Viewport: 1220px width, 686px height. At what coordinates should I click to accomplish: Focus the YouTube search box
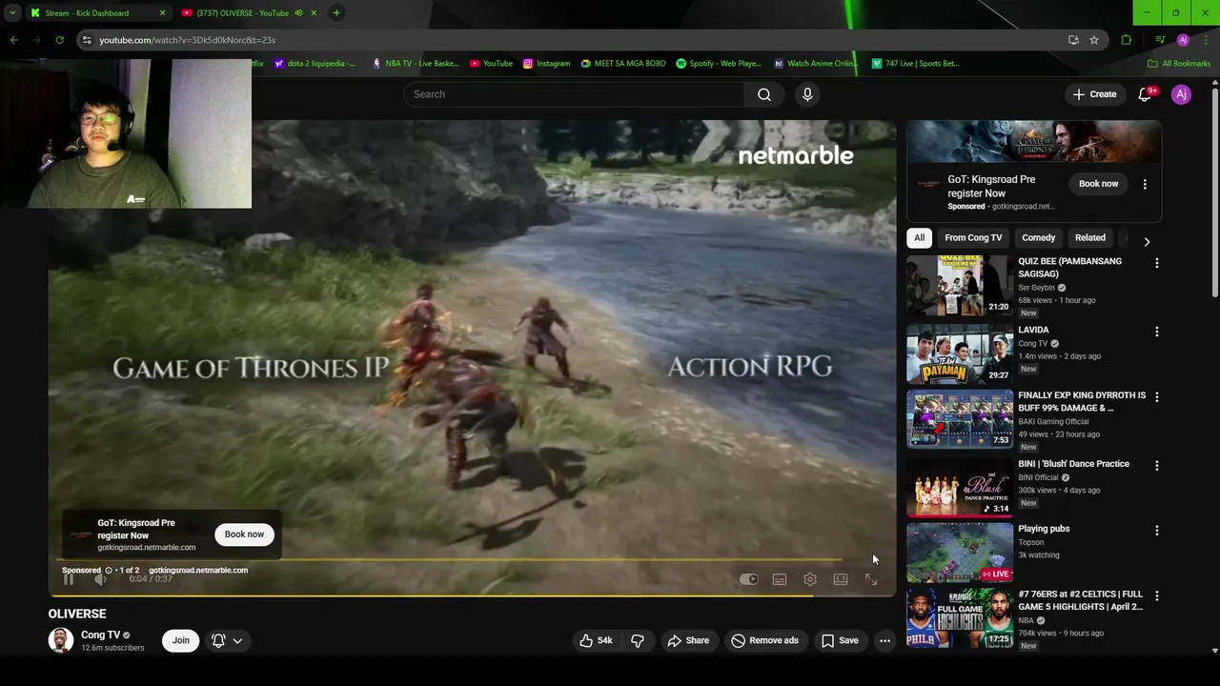click(x=575, y=94)
